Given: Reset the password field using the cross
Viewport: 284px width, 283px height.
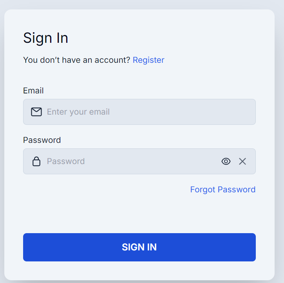Looking at the screenshot, I should 242,161.
